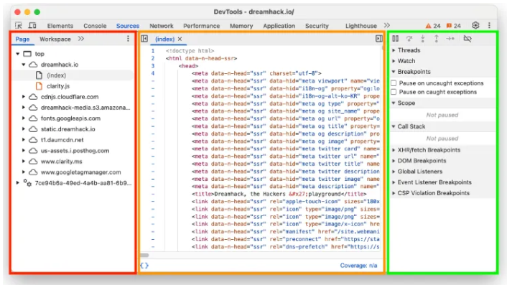Open the Lighthouse panel

tap(361, 26)
